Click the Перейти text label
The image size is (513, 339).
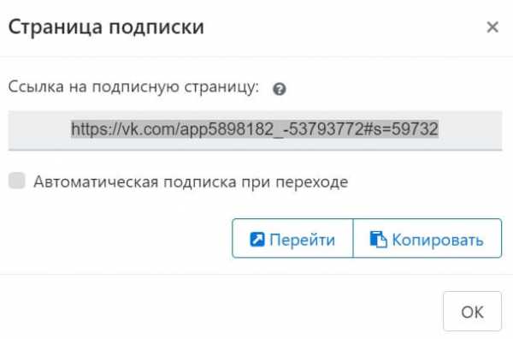(302, 240)
